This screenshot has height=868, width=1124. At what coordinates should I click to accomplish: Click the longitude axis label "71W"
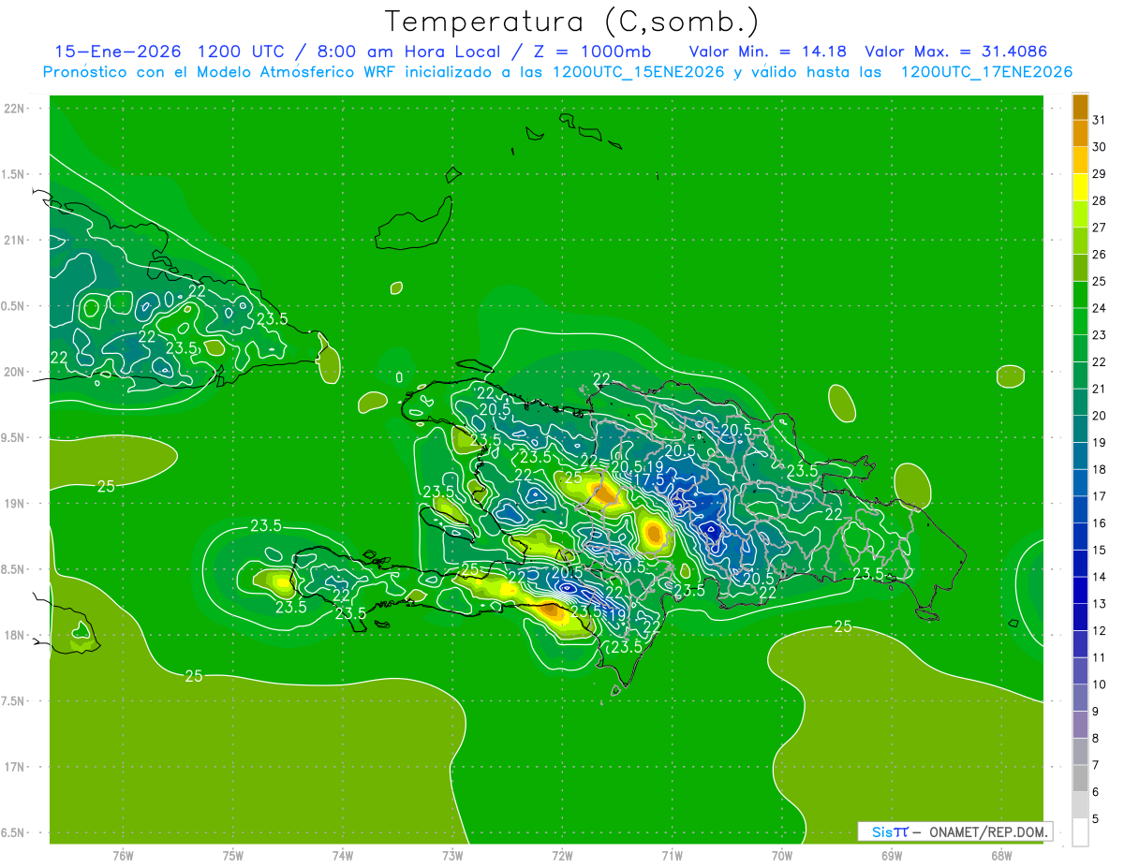pos(672,856)
